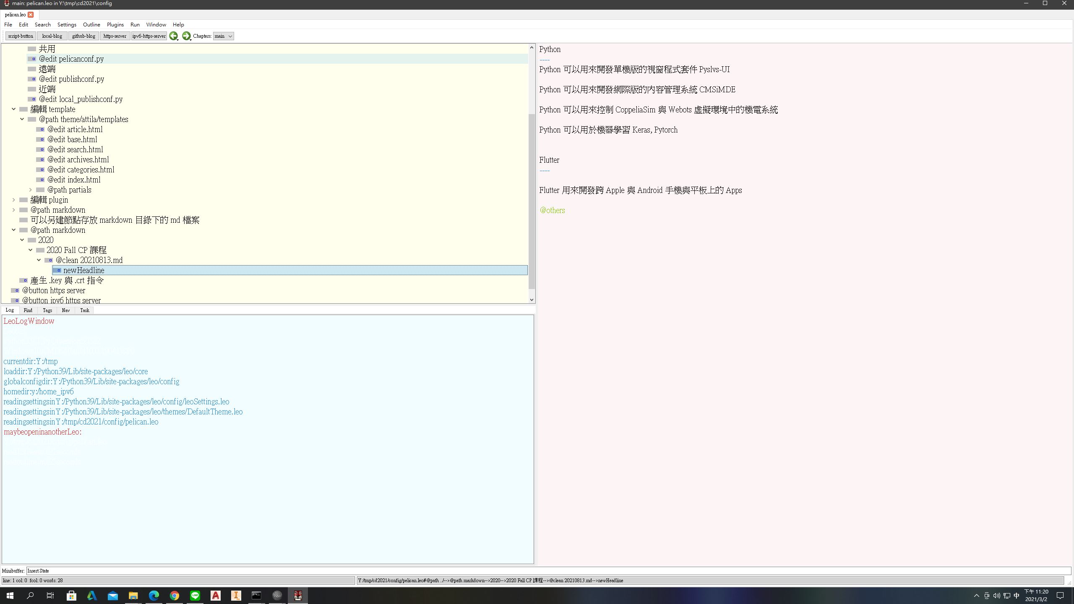This screenshot has width=1074, height=604.
Task: Switch to the Nav tab
Action: click(65, 310)
